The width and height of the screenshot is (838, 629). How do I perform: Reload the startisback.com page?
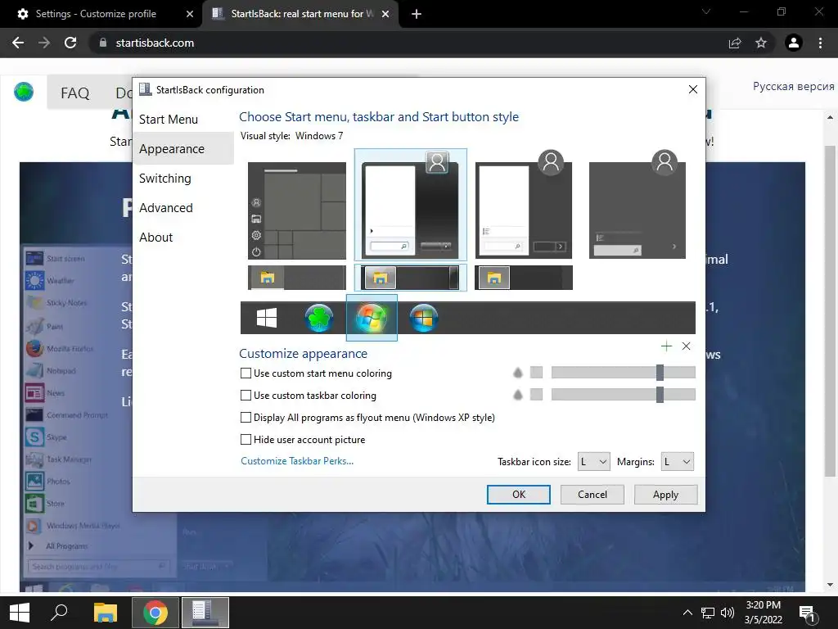coord(70,43)
